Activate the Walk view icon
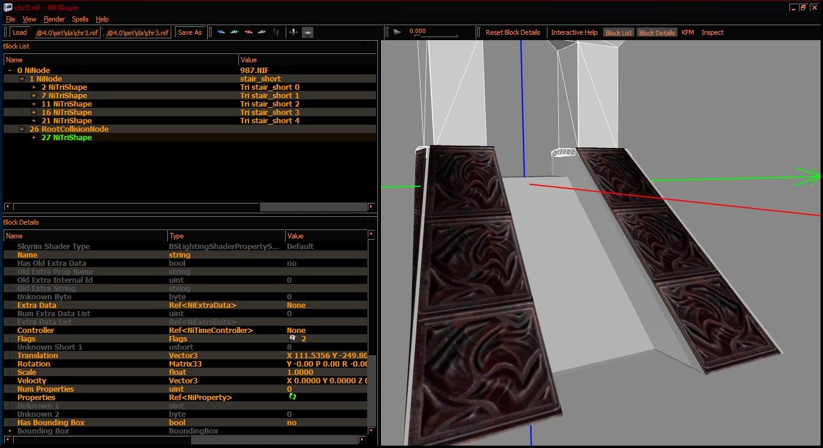823x448 pixels. tap(276, 32)
